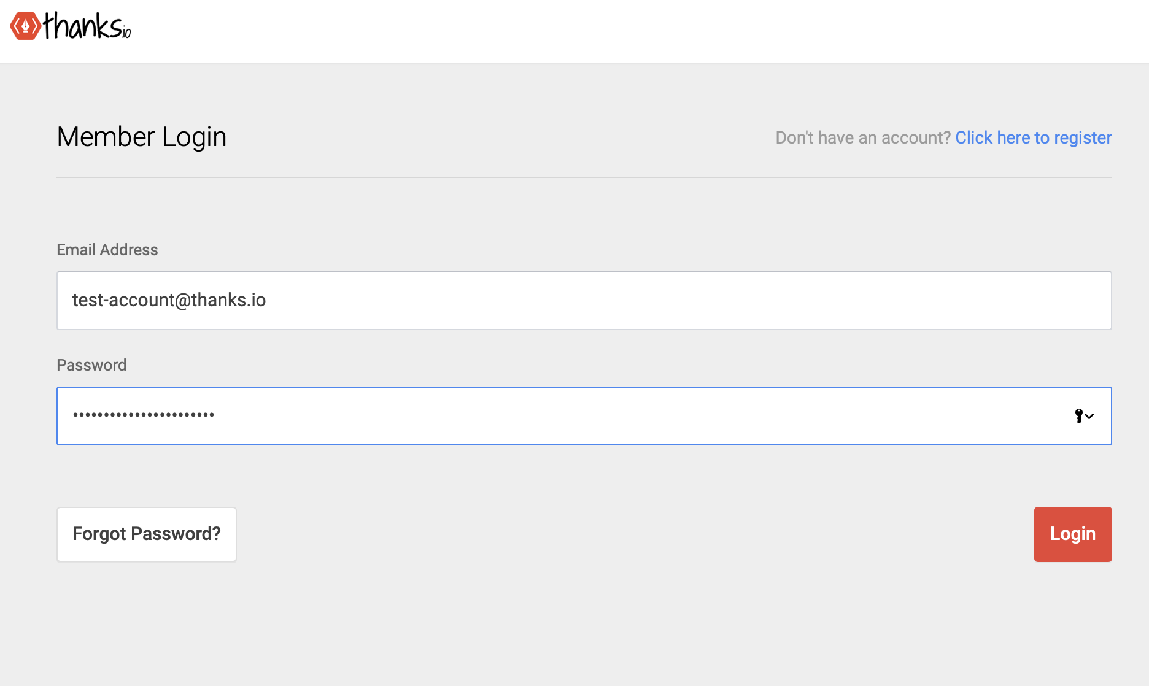This screenshot has height=686, width=1149.
Task: Click the 'Member Login' heading
Action: pos(141,137)
